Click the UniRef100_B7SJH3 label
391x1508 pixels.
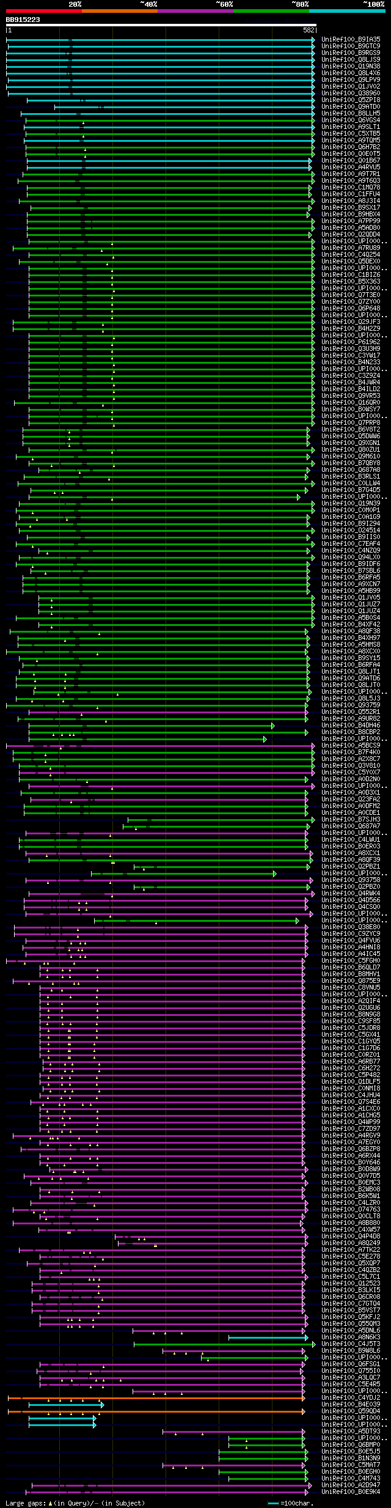[351, 820]
